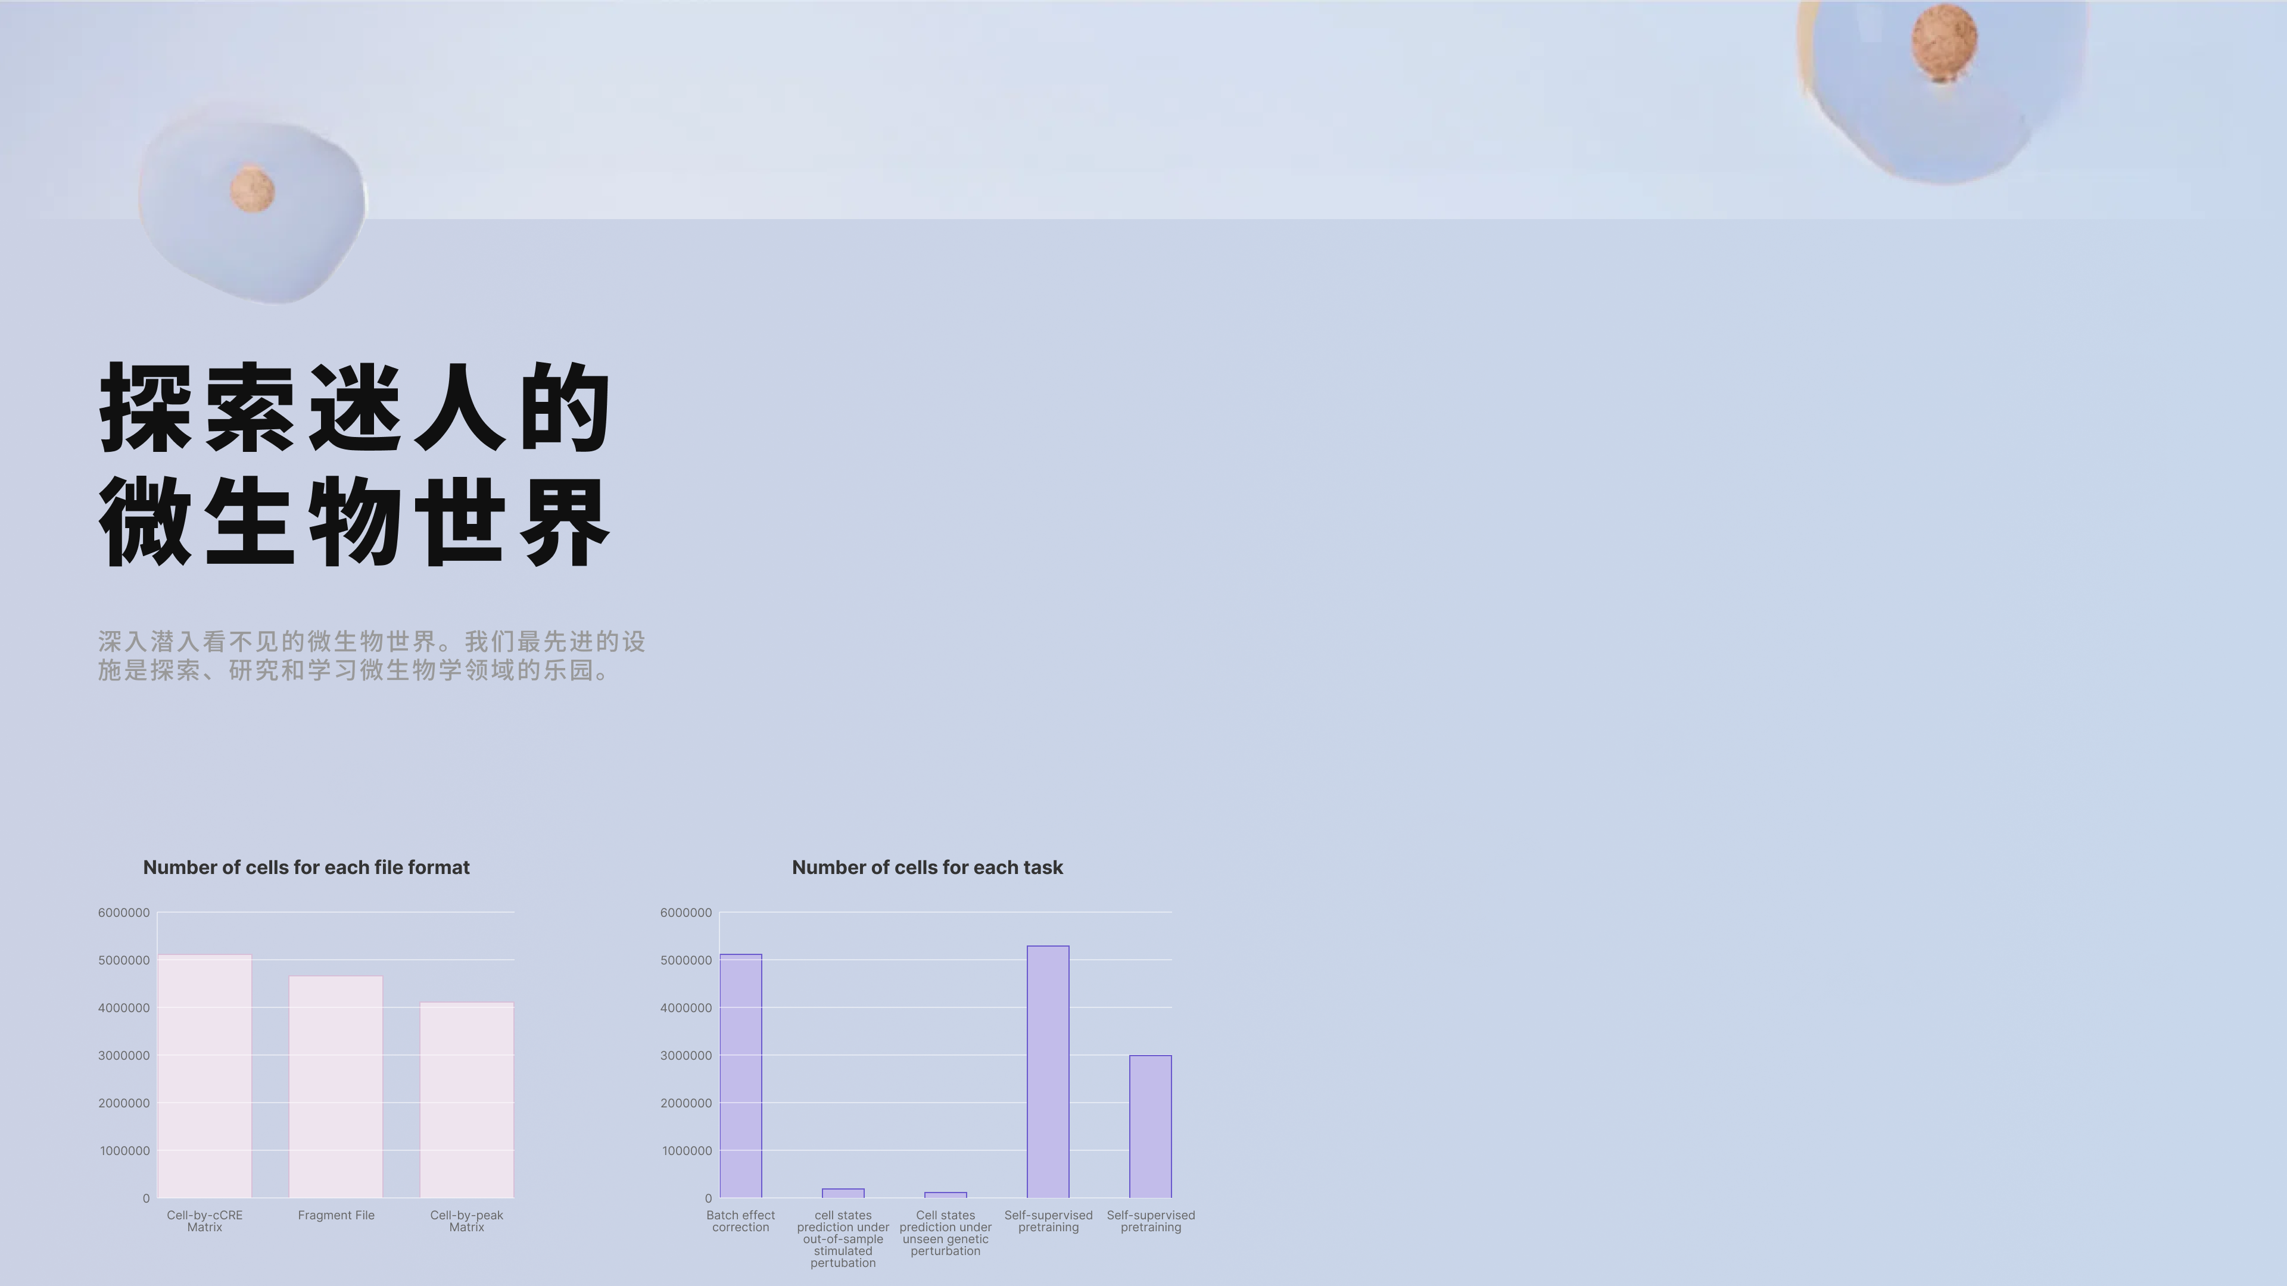Click the paragraph starting 深入潜入看不见的微生物世界
Screen dimensions: 2287x1286
tap(372, 656)
